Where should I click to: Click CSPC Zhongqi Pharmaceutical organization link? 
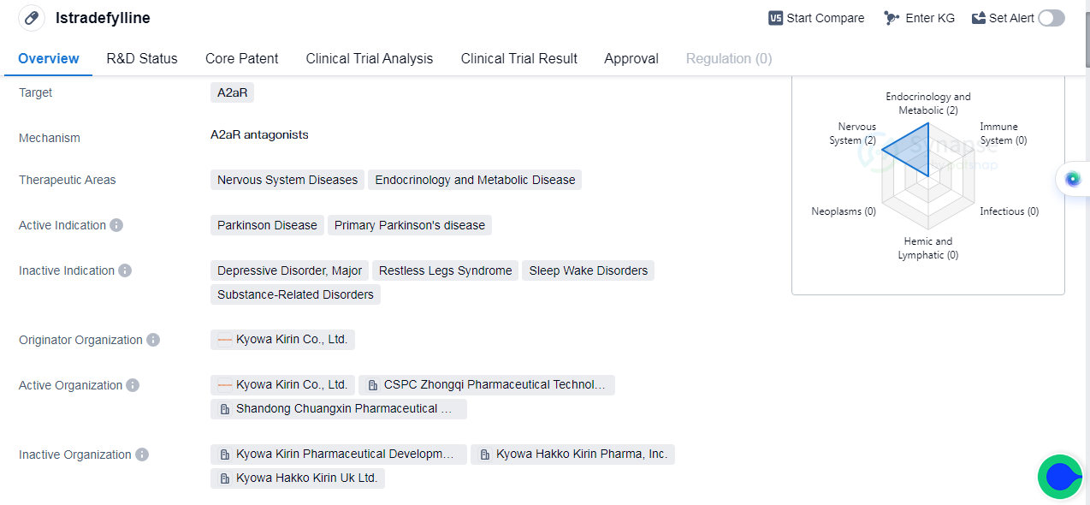486,385
